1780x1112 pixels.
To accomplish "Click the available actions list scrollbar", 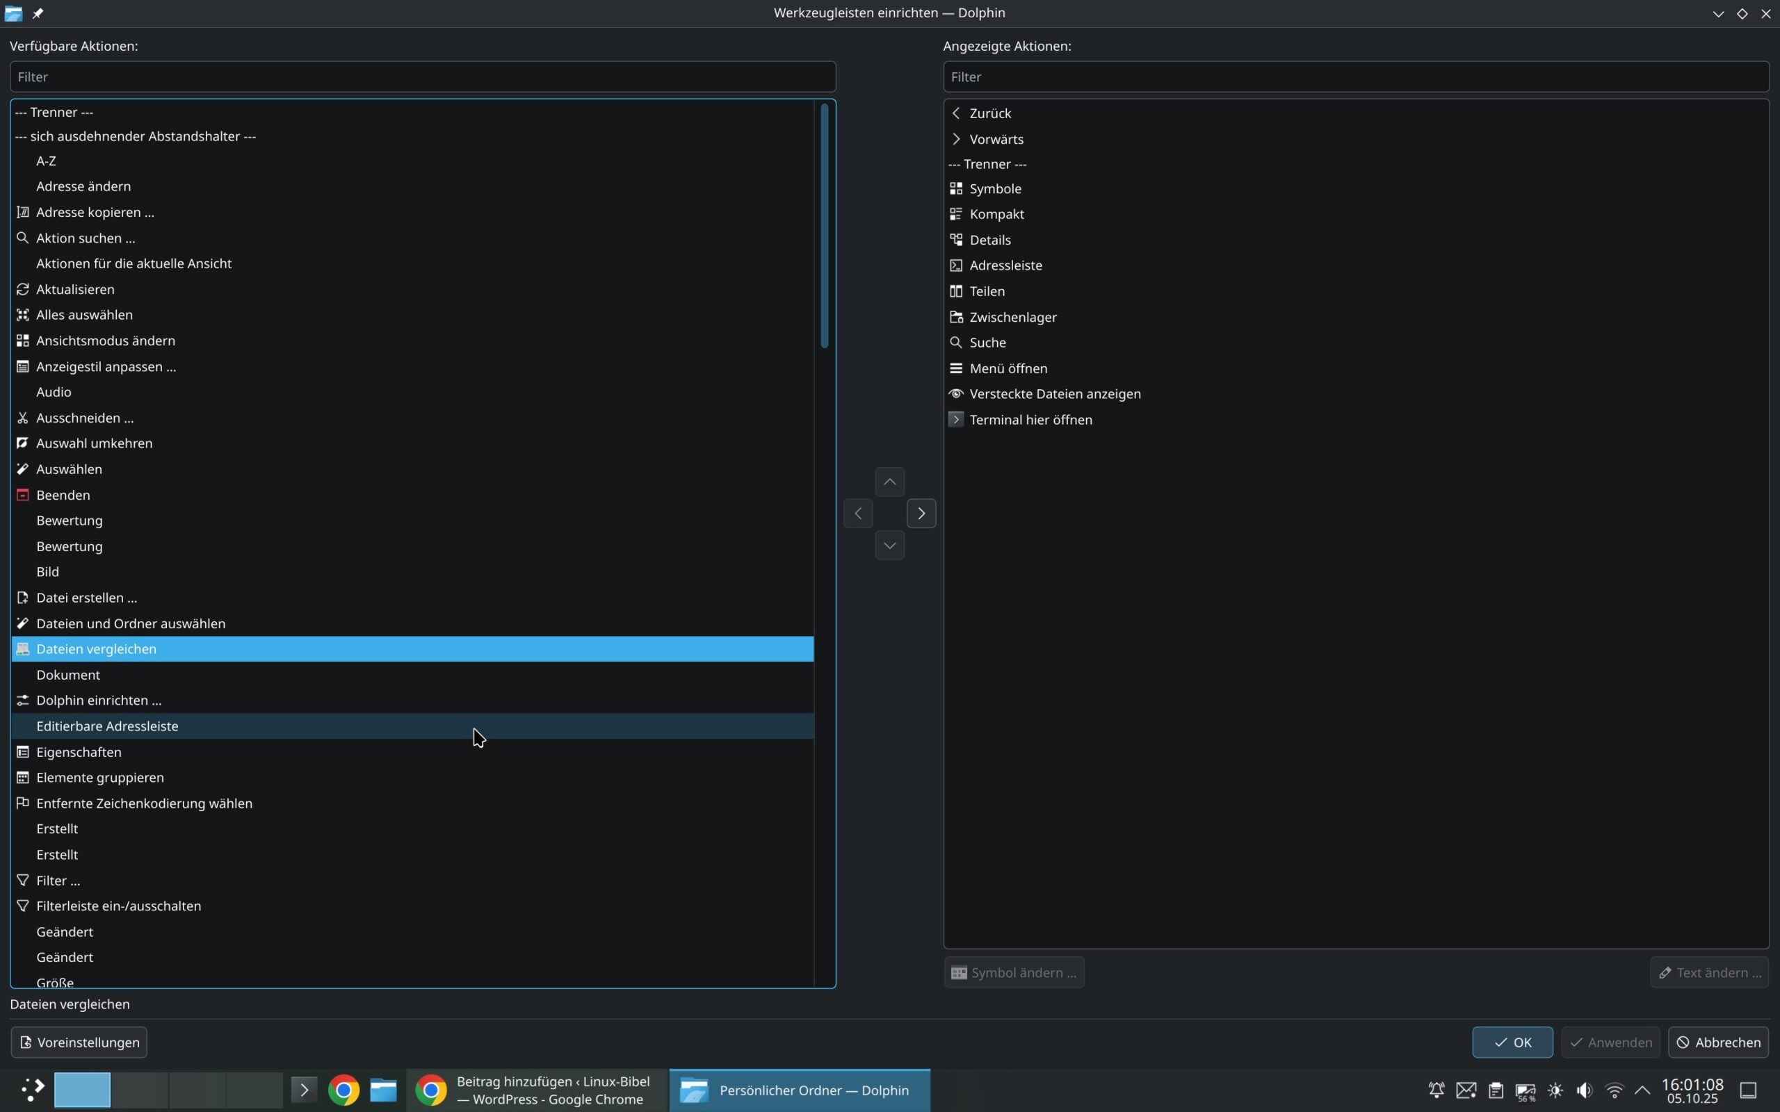I will [824, 225].
